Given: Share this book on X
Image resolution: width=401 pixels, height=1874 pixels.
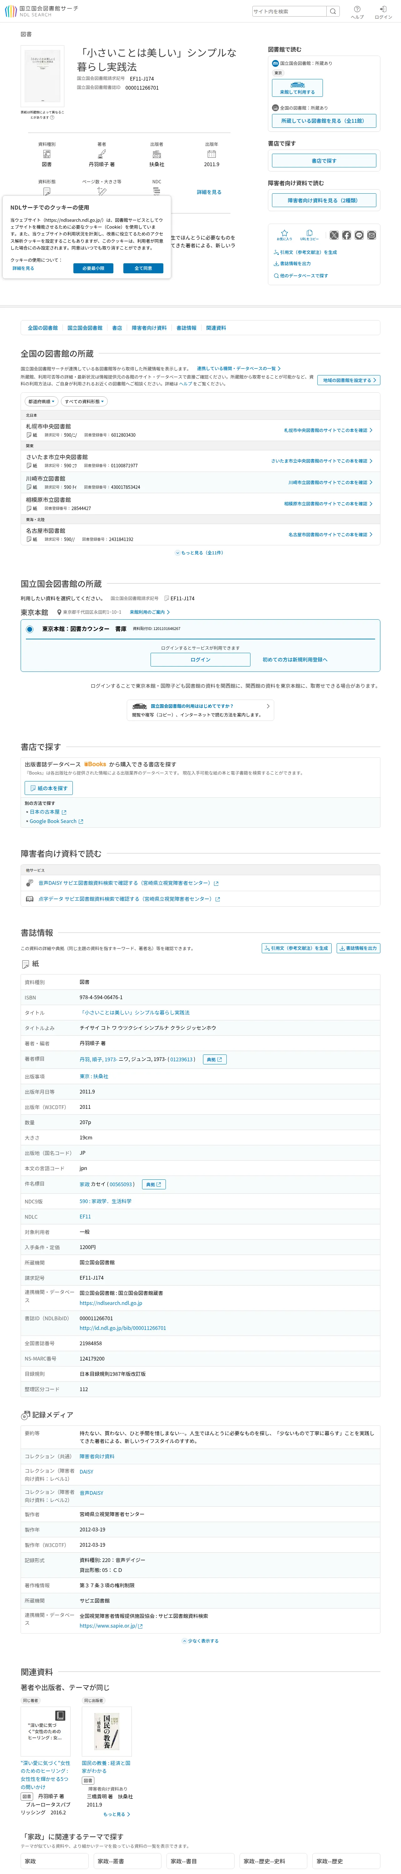Looking at the screenshot, I should click(x=334, y=235).
